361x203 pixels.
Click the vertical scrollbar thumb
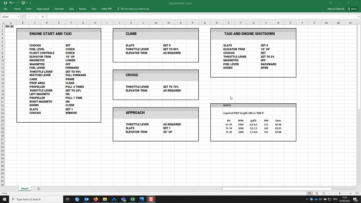(359, 66)
